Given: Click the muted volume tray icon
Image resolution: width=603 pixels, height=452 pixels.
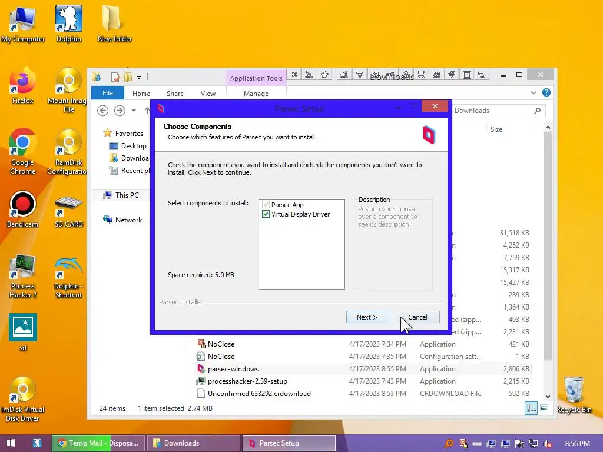Looking at the screenshot, I should (548, 444).
